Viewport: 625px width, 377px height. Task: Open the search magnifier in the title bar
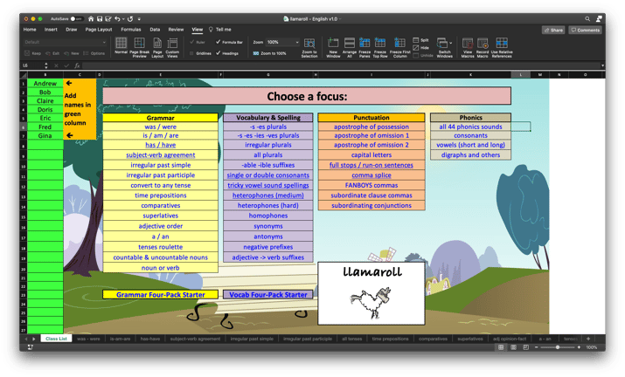click(x=587, y=18)
